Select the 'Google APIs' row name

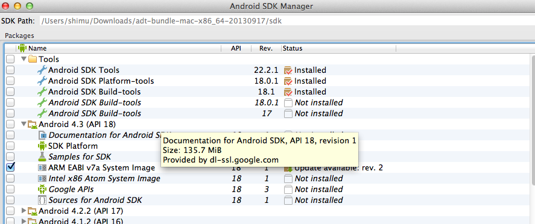(71, 189)
